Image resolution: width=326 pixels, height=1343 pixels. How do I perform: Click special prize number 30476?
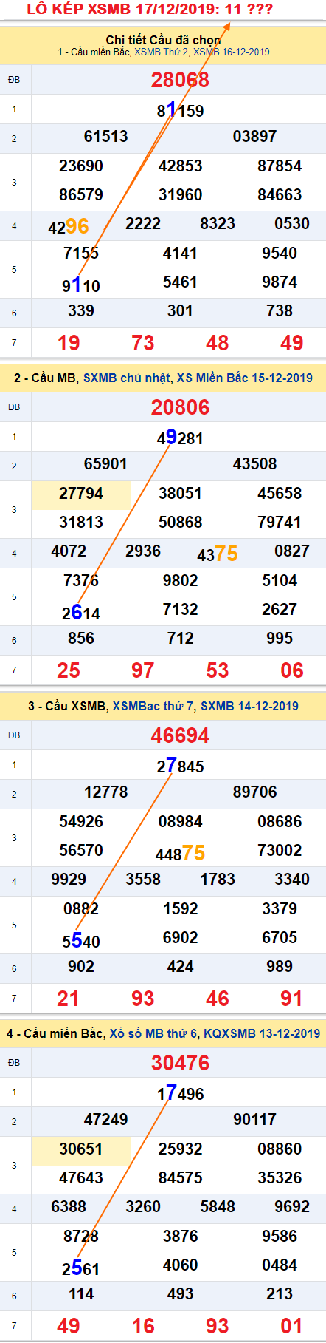[180, 1063]
